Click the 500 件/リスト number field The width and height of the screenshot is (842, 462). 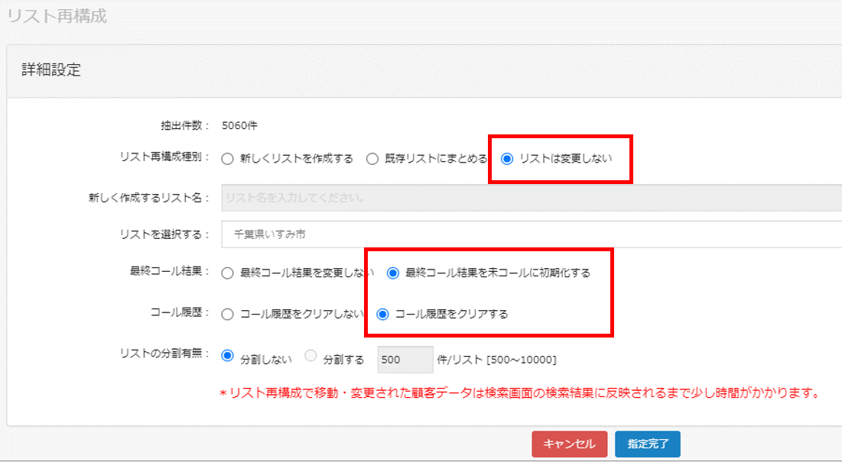pos(405,360)
